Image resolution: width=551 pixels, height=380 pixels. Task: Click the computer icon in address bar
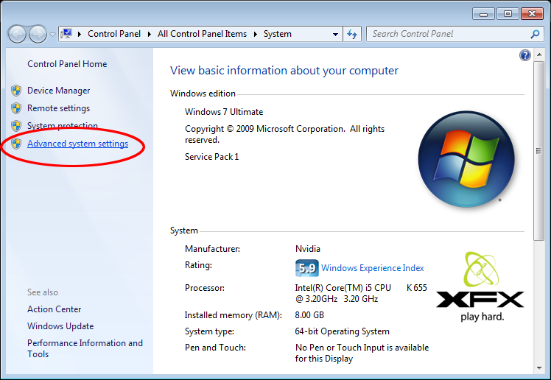[x=66, y=34]
